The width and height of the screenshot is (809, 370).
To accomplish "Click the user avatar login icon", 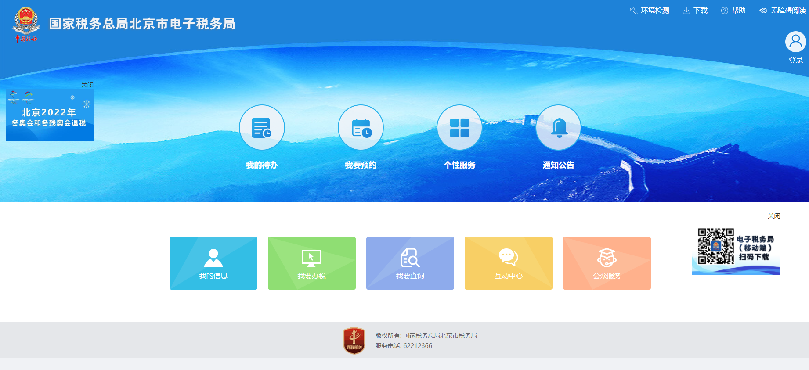I will (x=795, y=42).
